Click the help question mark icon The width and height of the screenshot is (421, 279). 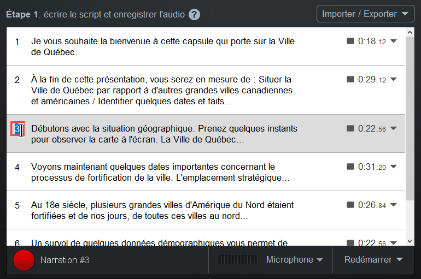tap(195, 15)
